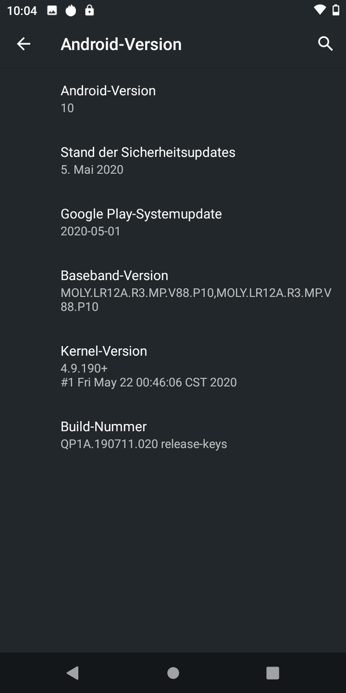Tap the lock icon in status bar
Image resolution: width=346 pixels, height=693 pixels.
89,10
